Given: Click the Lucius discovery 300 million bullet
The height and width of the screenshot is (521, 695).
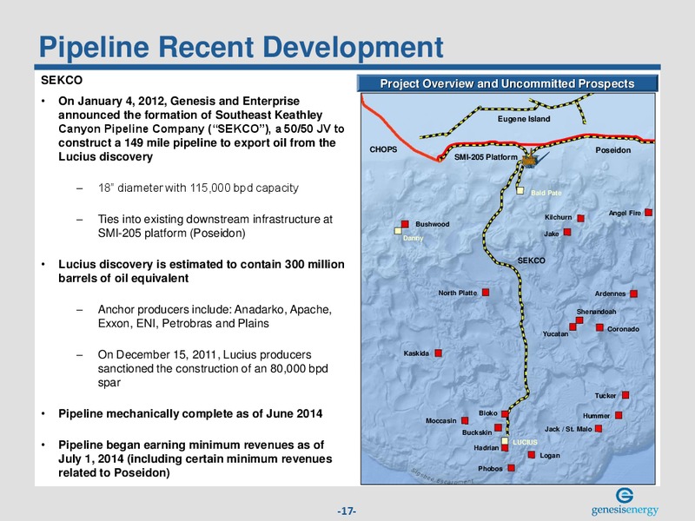Looking at the screenshot, I should [202, 271].
